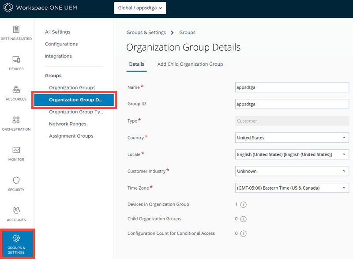Expand the Locale dropdown
Image resolution: width=353 pixels, height=259 pixels.
tap(292, 154)
